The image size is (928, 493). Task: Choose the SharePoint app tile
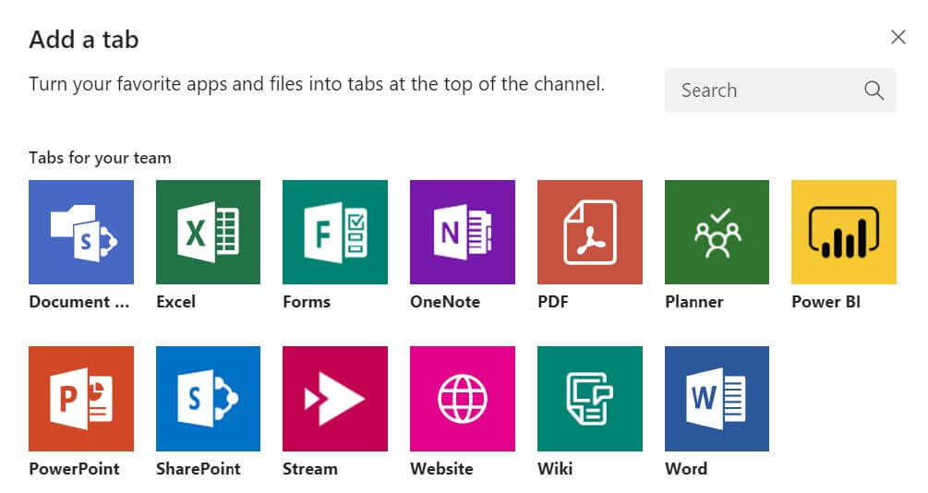(x=209, y=399)
